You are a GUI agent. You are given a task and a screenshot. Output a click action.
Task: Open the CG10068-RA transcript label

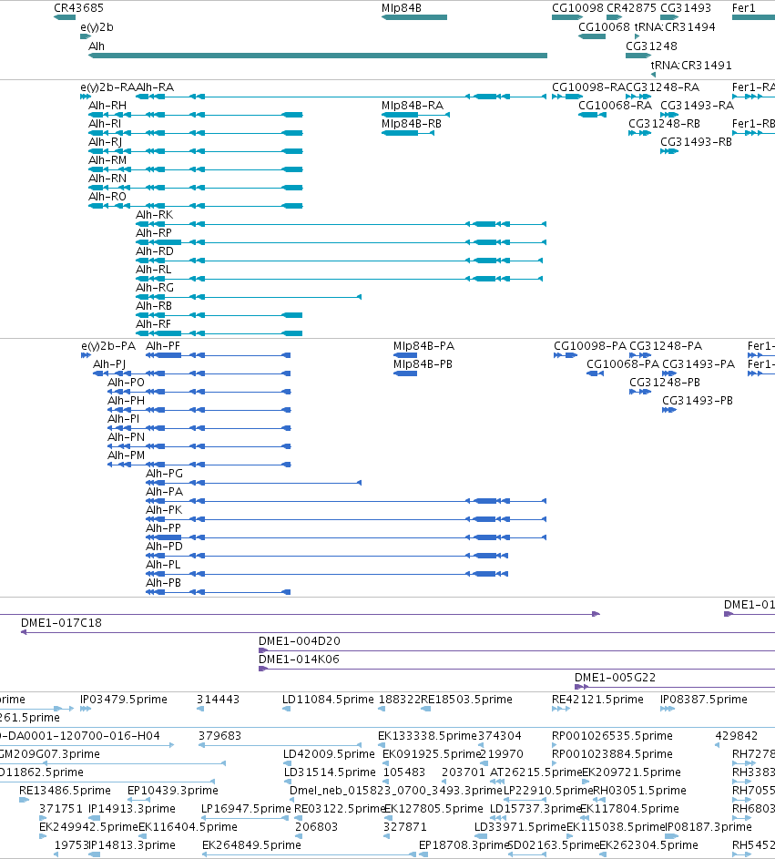pos(615,106)
